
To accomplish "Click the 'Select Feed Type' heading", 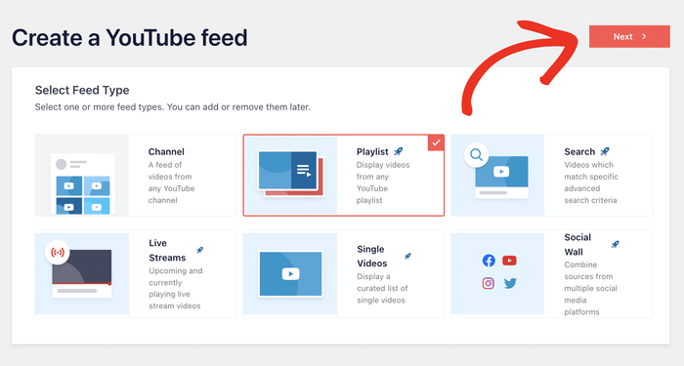I will point(82,90).
